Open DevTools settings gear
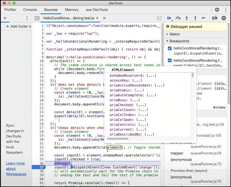This screenshot has width=231, height=187. [217, 10]
